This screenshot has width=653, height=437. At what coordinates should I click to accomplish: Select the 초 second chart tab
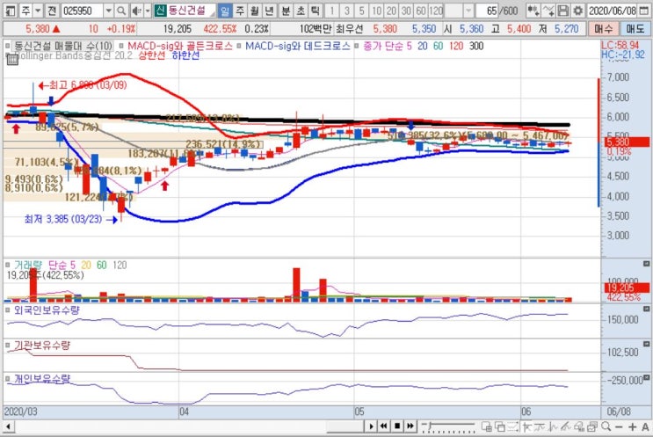click(x=301, y=11)
